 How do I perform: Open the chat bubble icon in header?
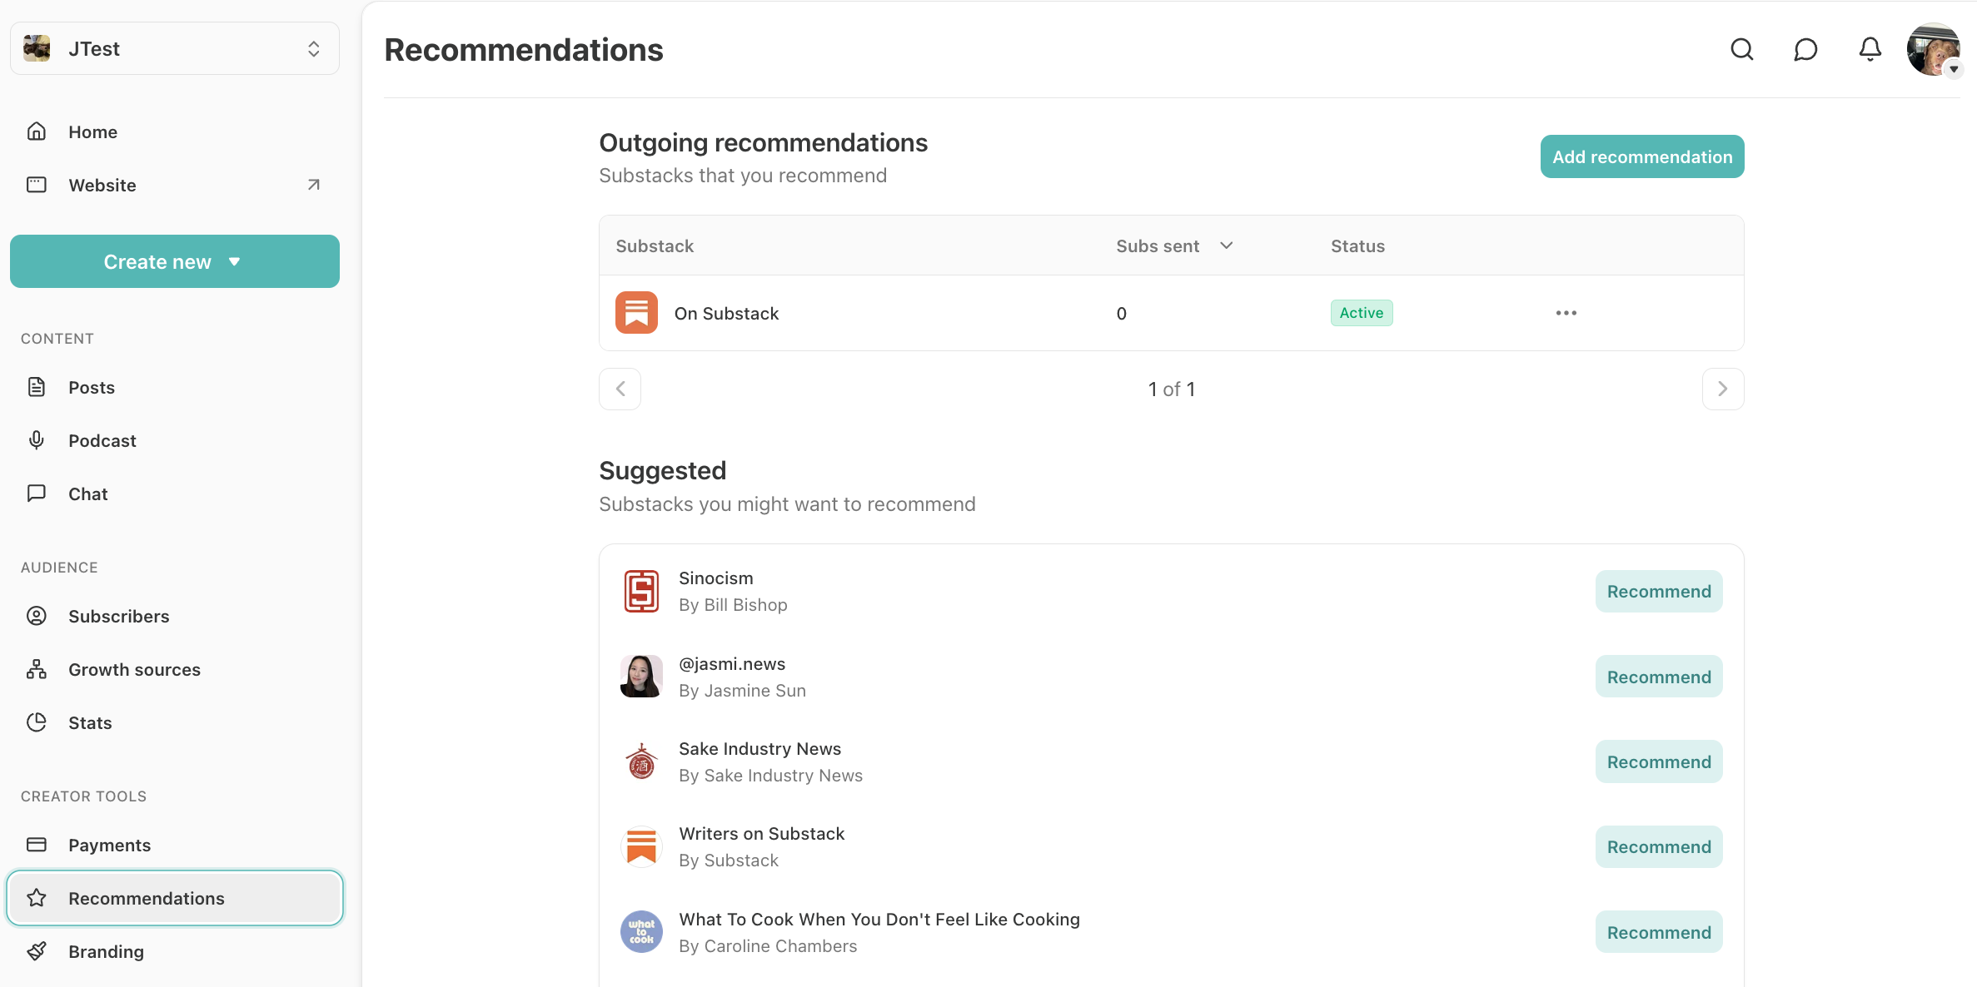1805,50
